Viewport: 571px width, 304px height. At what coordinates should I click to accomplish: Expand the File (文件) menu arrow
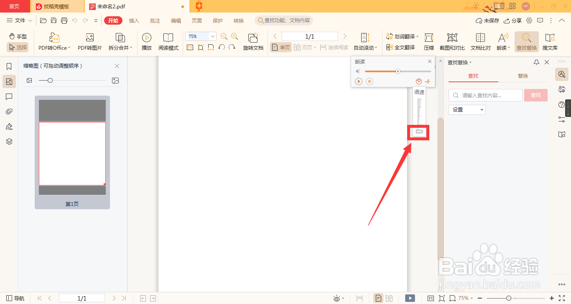[x=30, y=20]
